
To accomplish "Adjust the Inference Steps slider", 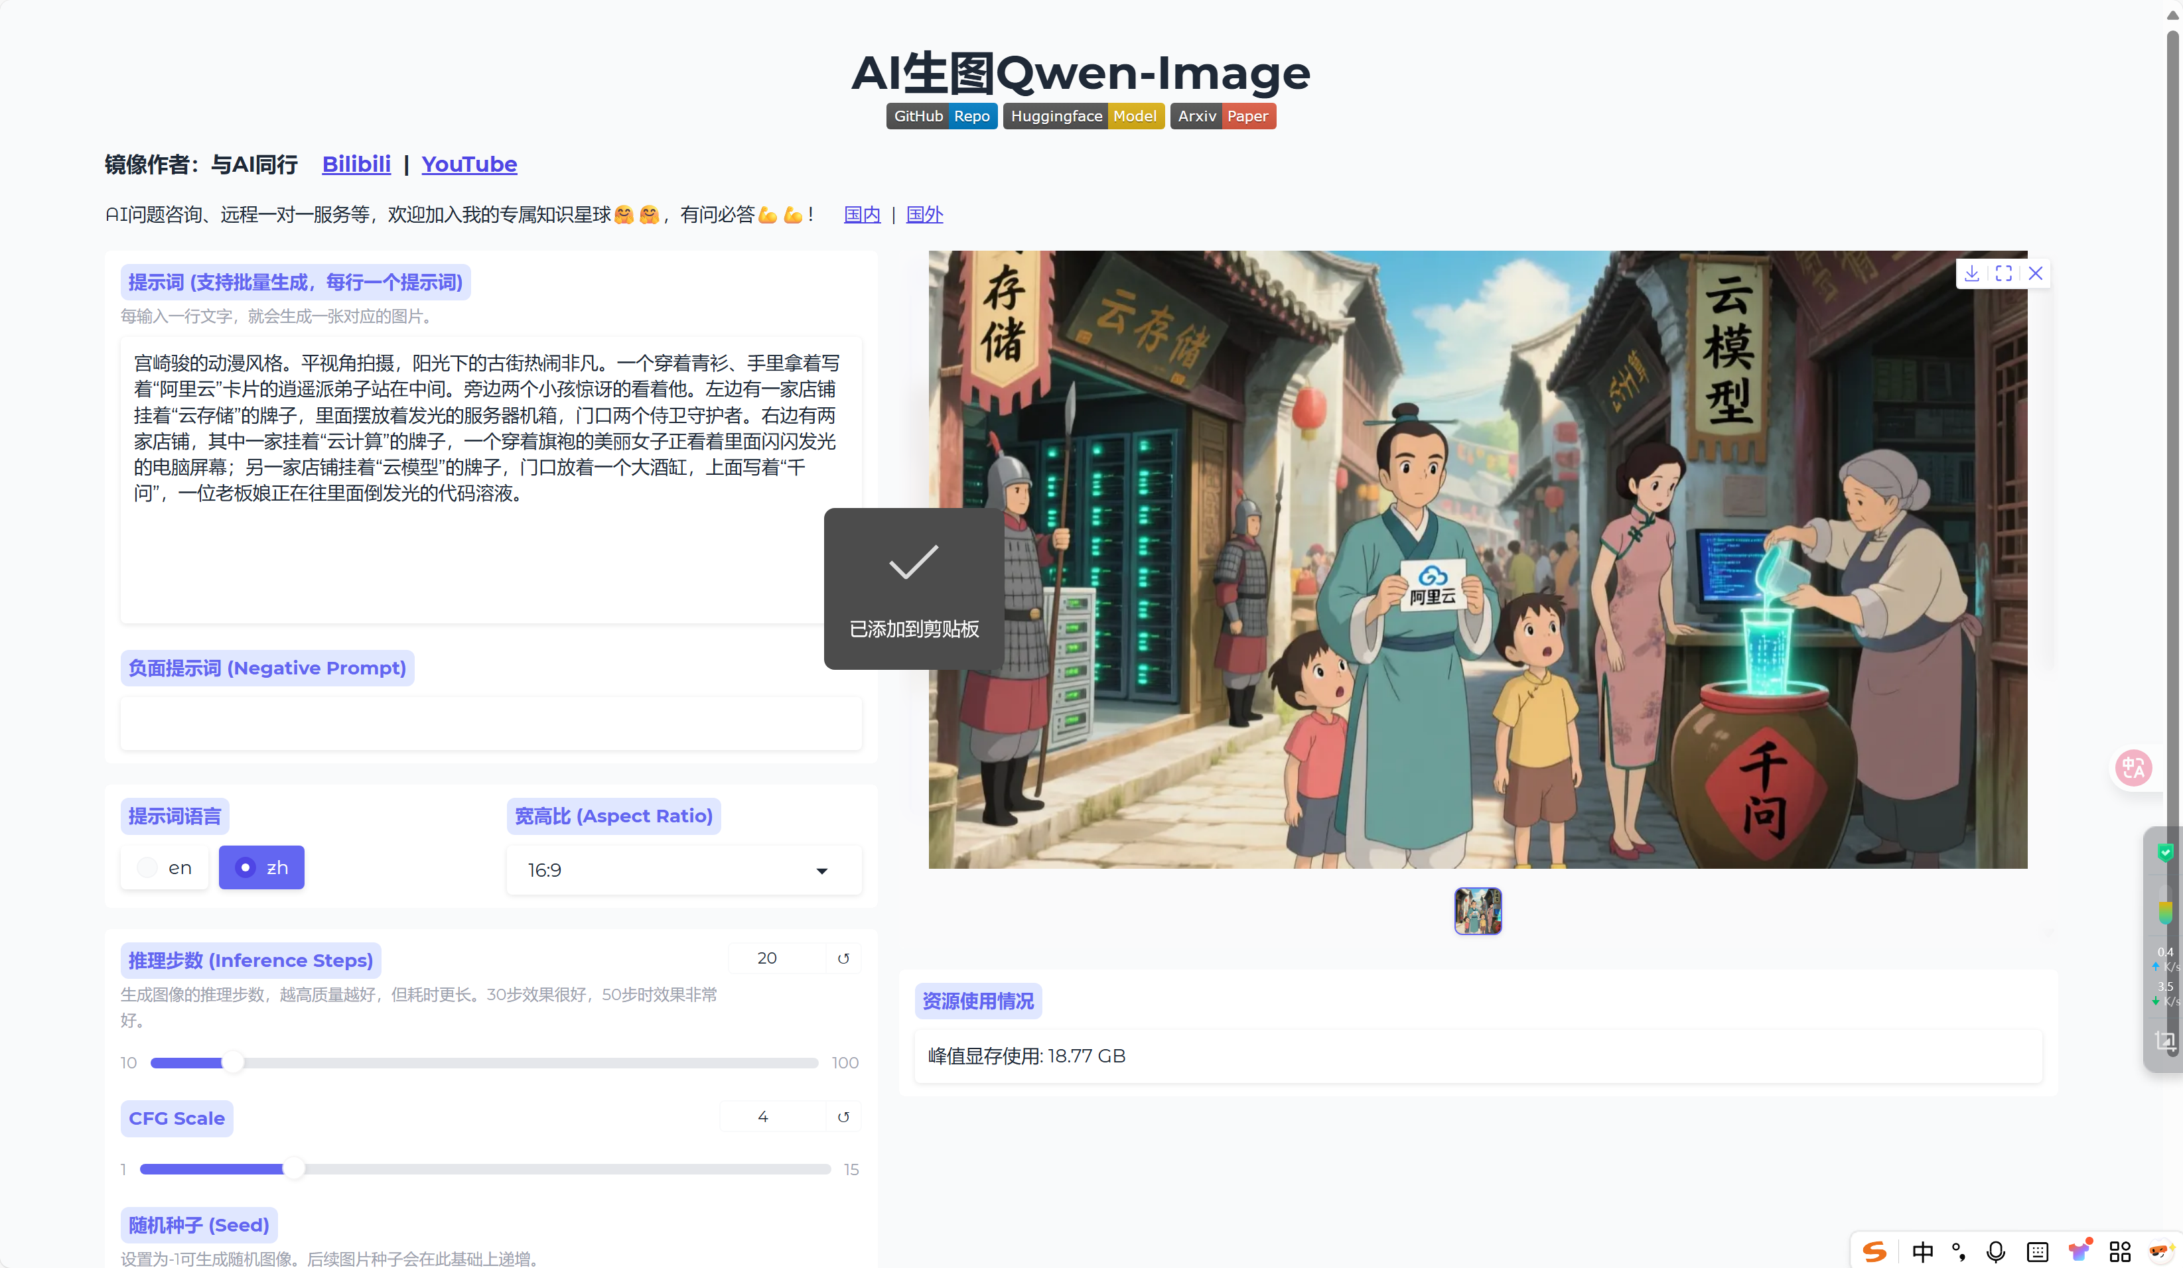I will pos(484,1063).
